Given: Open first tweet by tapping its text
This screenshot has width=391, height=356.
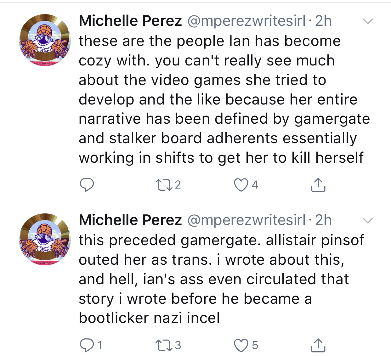Looking at the screenshot, I should (x=224, y=99).
